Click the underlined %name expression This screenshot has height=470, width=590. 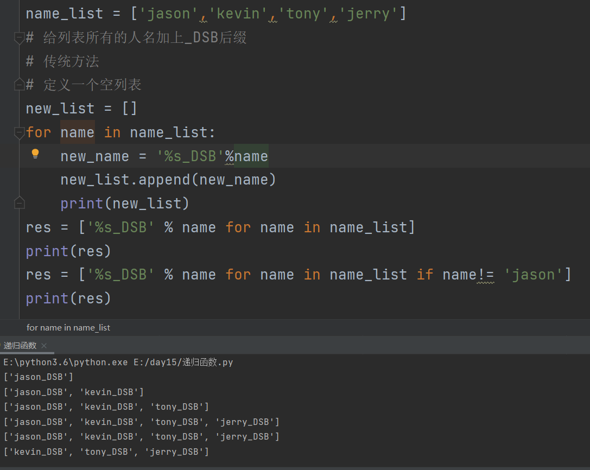coord(246,156)
